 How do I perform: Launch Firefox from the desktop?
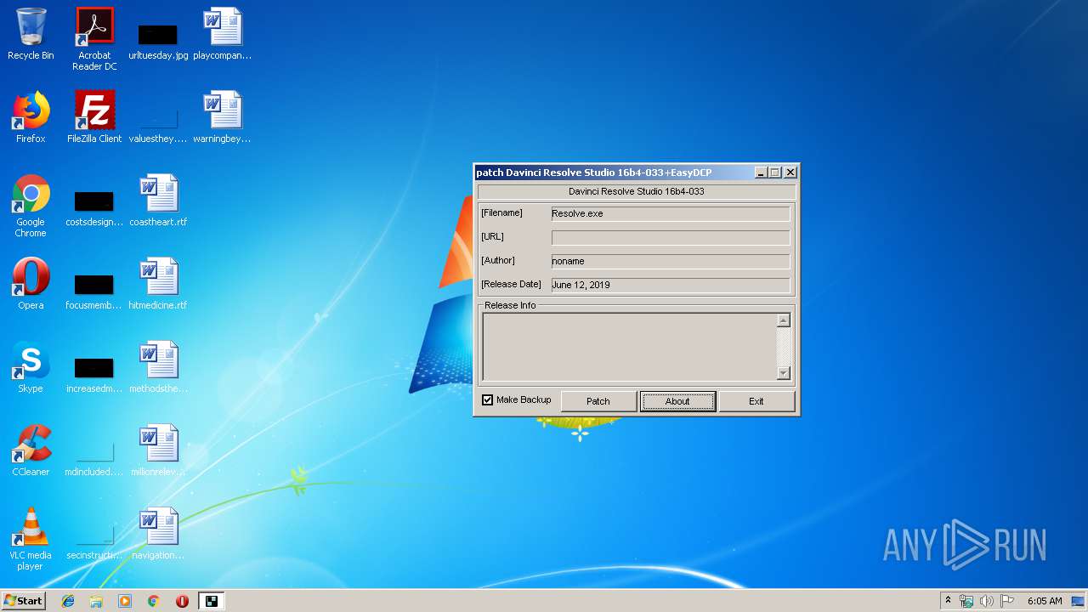tap(31, 117)
